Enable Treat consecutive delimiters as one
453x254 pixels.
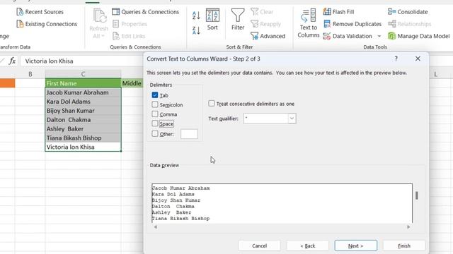pos(212,104)
